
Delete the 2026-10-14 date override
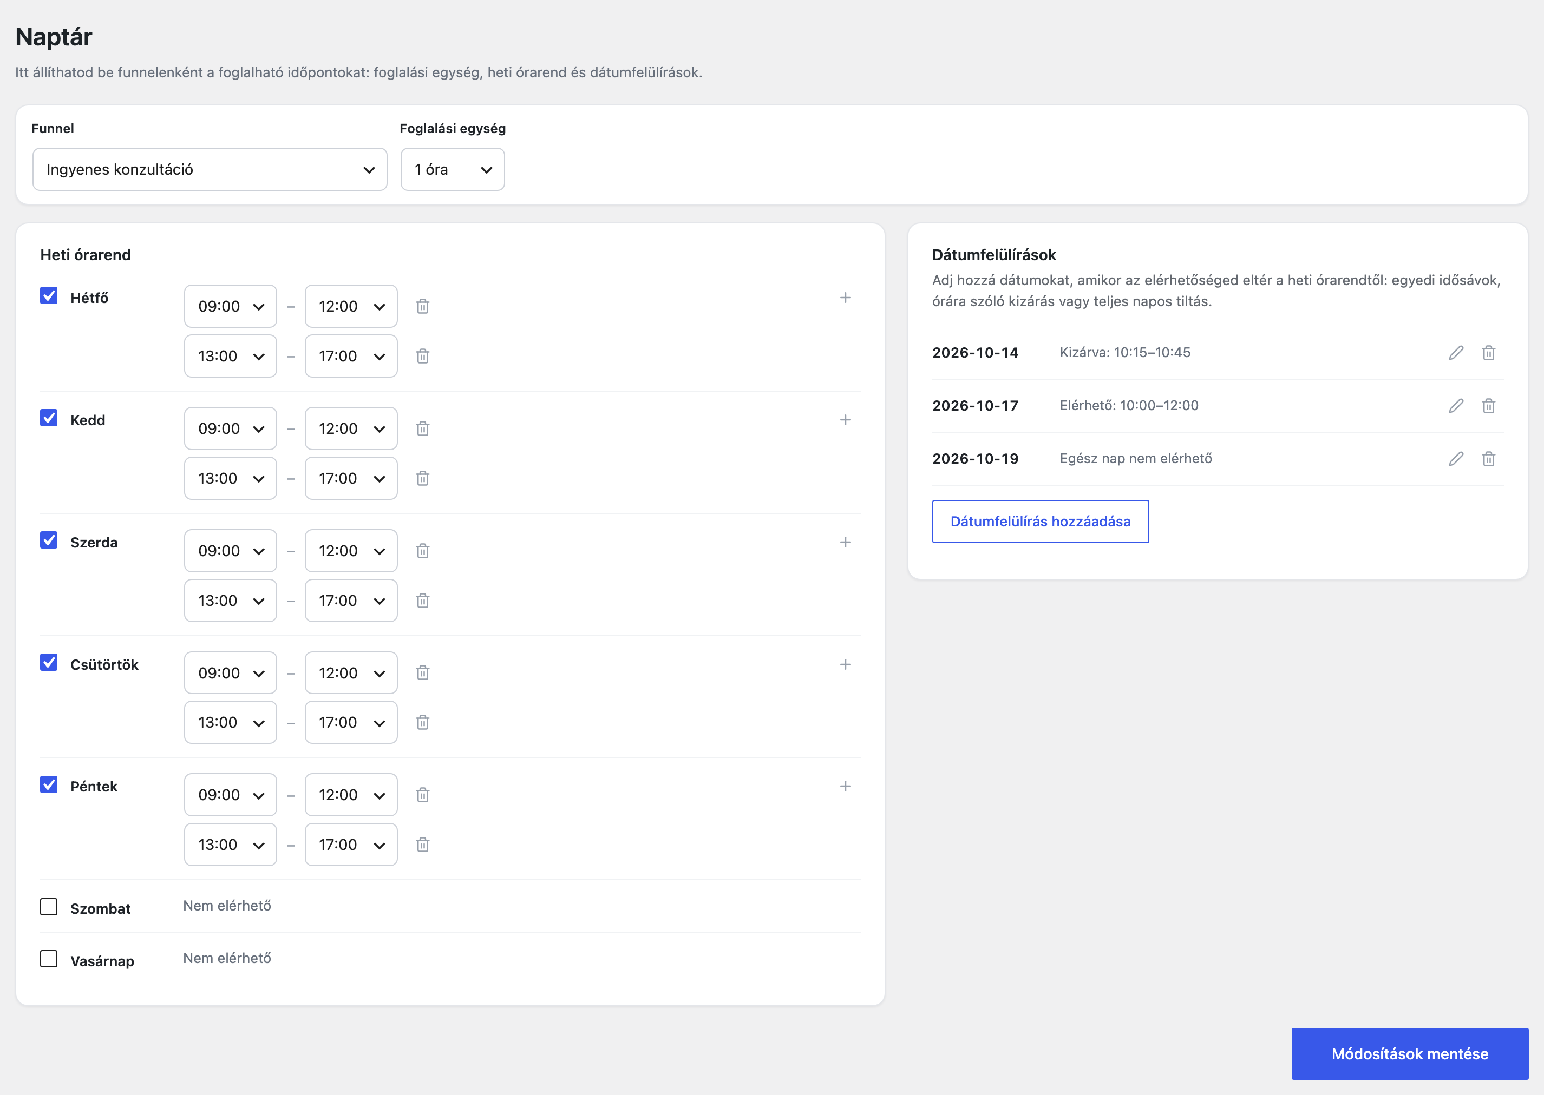coord(1489,353)
